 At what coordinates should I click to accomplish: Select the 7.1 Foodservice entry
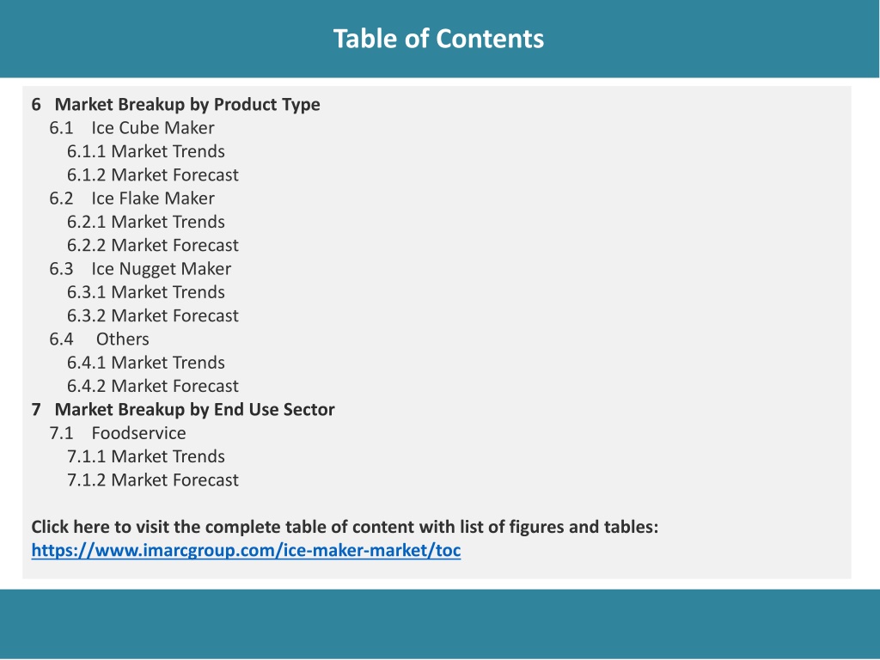tap(118, 433)
